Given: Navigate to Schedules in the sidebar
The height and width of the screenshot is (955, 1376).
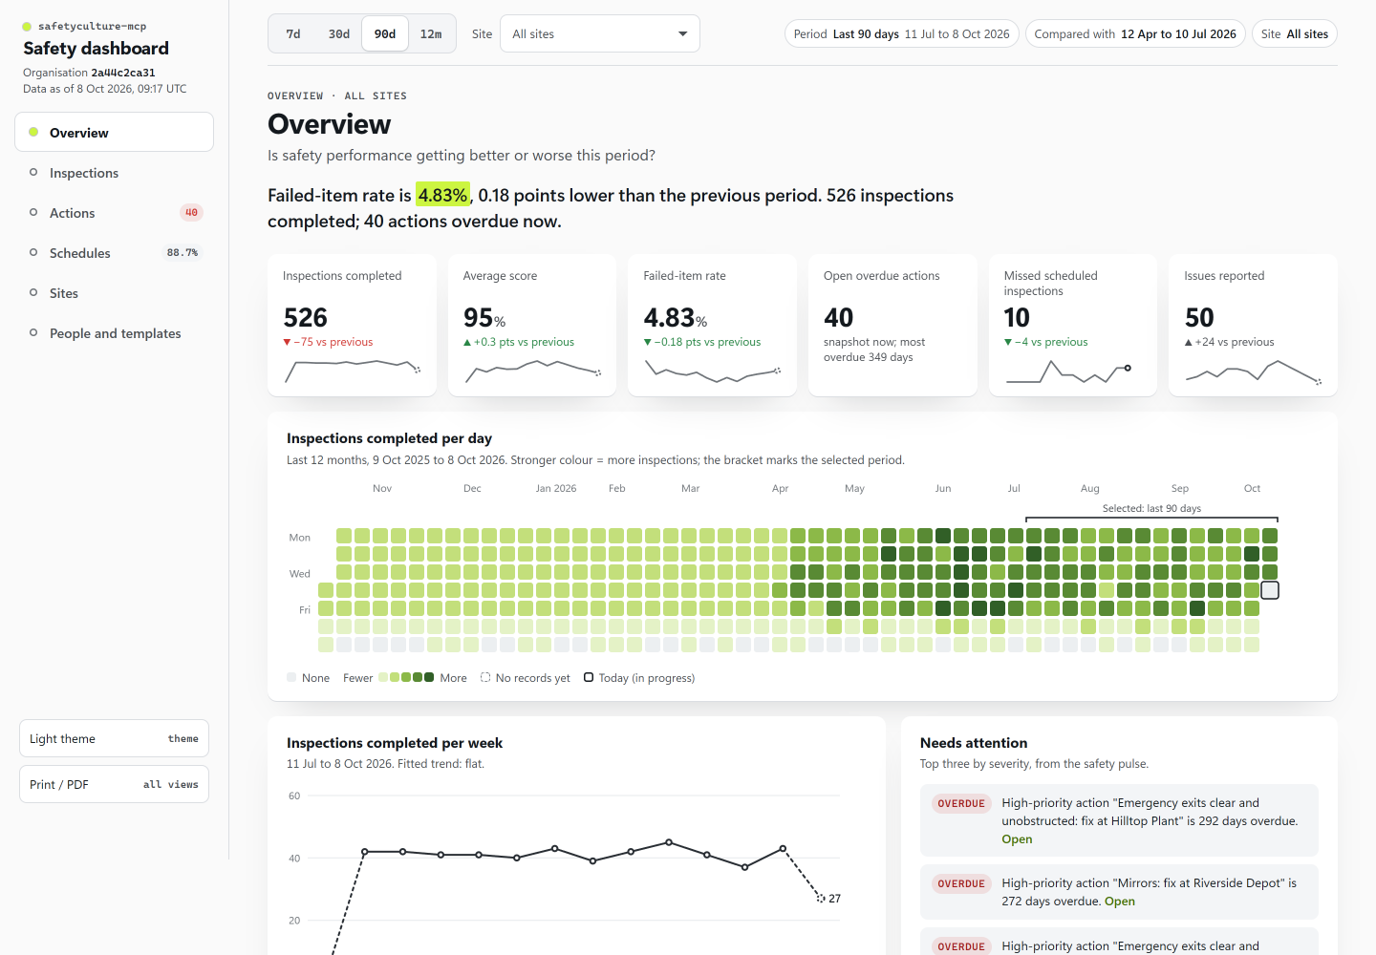Looking at the screenshot, I should 114,253.
